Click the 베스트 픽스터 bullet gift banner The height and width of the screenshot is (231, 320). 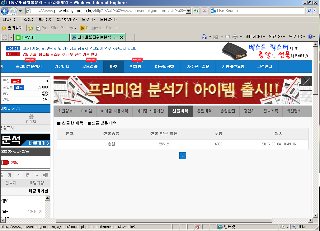click(265, 51)
